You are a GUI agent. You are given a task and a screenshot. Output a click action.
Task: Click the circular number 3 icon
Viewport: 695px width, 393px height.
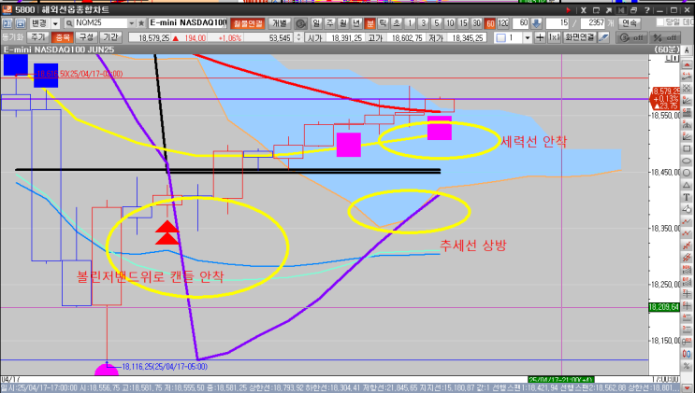pos(300,23)
